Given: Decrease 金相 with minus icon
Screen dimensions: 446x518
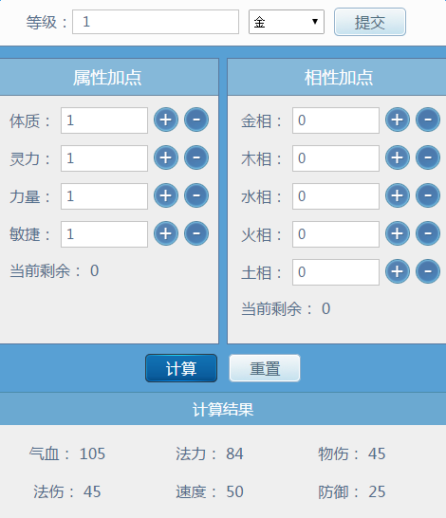Looking at the screenshot, I should pos(428,120).
